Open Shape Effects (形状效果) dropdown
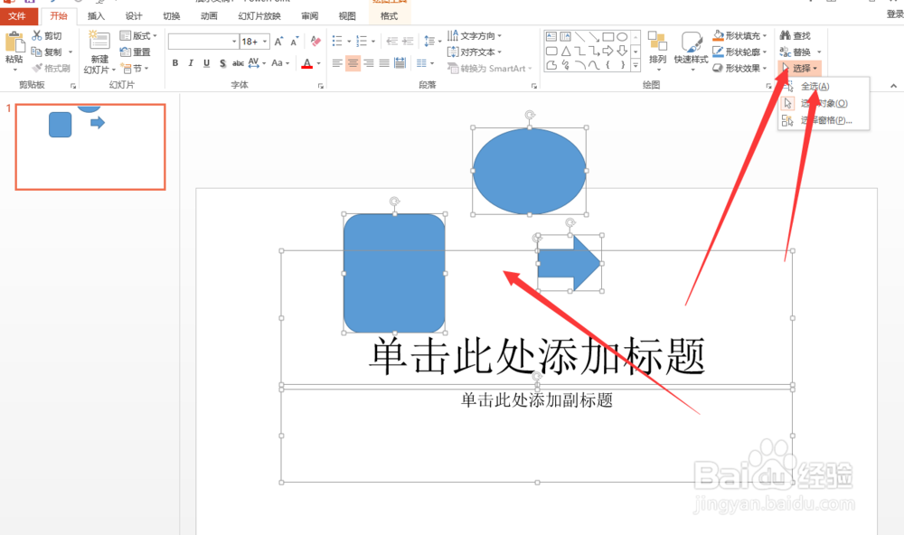This screenshot has height=535, width=904. pos(739,68)
